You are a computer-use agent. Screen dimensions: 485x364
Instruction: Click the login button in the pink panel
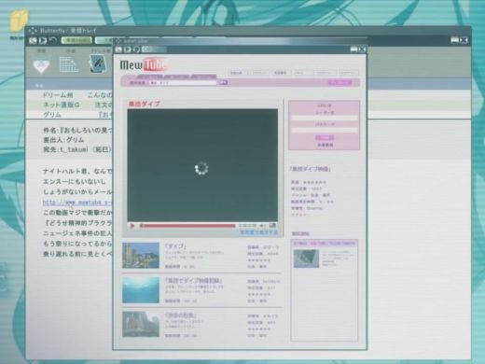point(325,138)
